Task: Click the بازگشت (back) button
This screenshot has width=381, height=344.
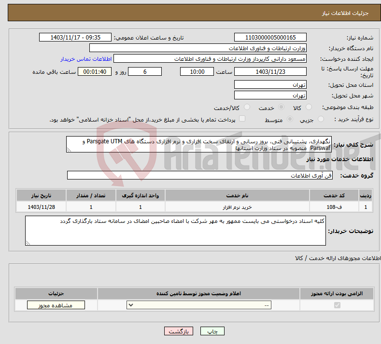Action: click(x=178, y=331)
